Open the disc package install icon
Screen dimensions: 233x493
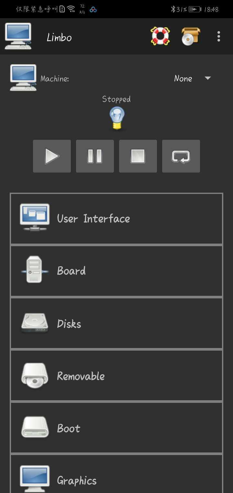pos(191,36)
